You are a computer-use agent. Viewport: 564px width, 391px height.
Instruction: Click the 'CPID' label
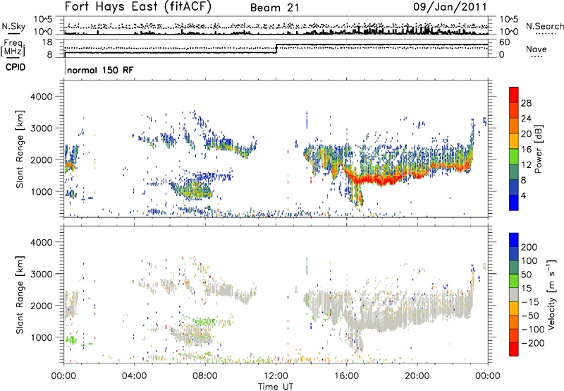[x=16, y=67]
